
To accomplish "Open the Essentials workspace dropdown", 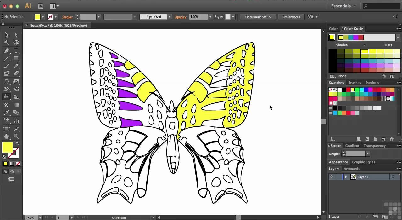I will pos(343,6).
